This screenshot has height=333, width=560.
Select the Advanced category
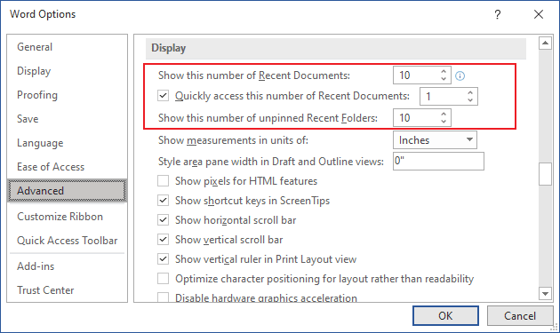[x=67, y=191]
